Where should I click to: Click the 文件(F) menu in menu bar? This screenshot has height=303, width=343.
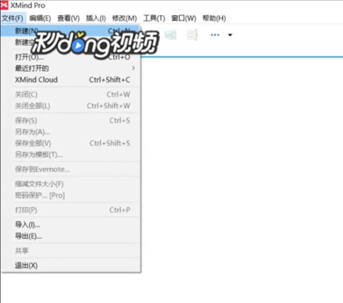coord(12,18)
